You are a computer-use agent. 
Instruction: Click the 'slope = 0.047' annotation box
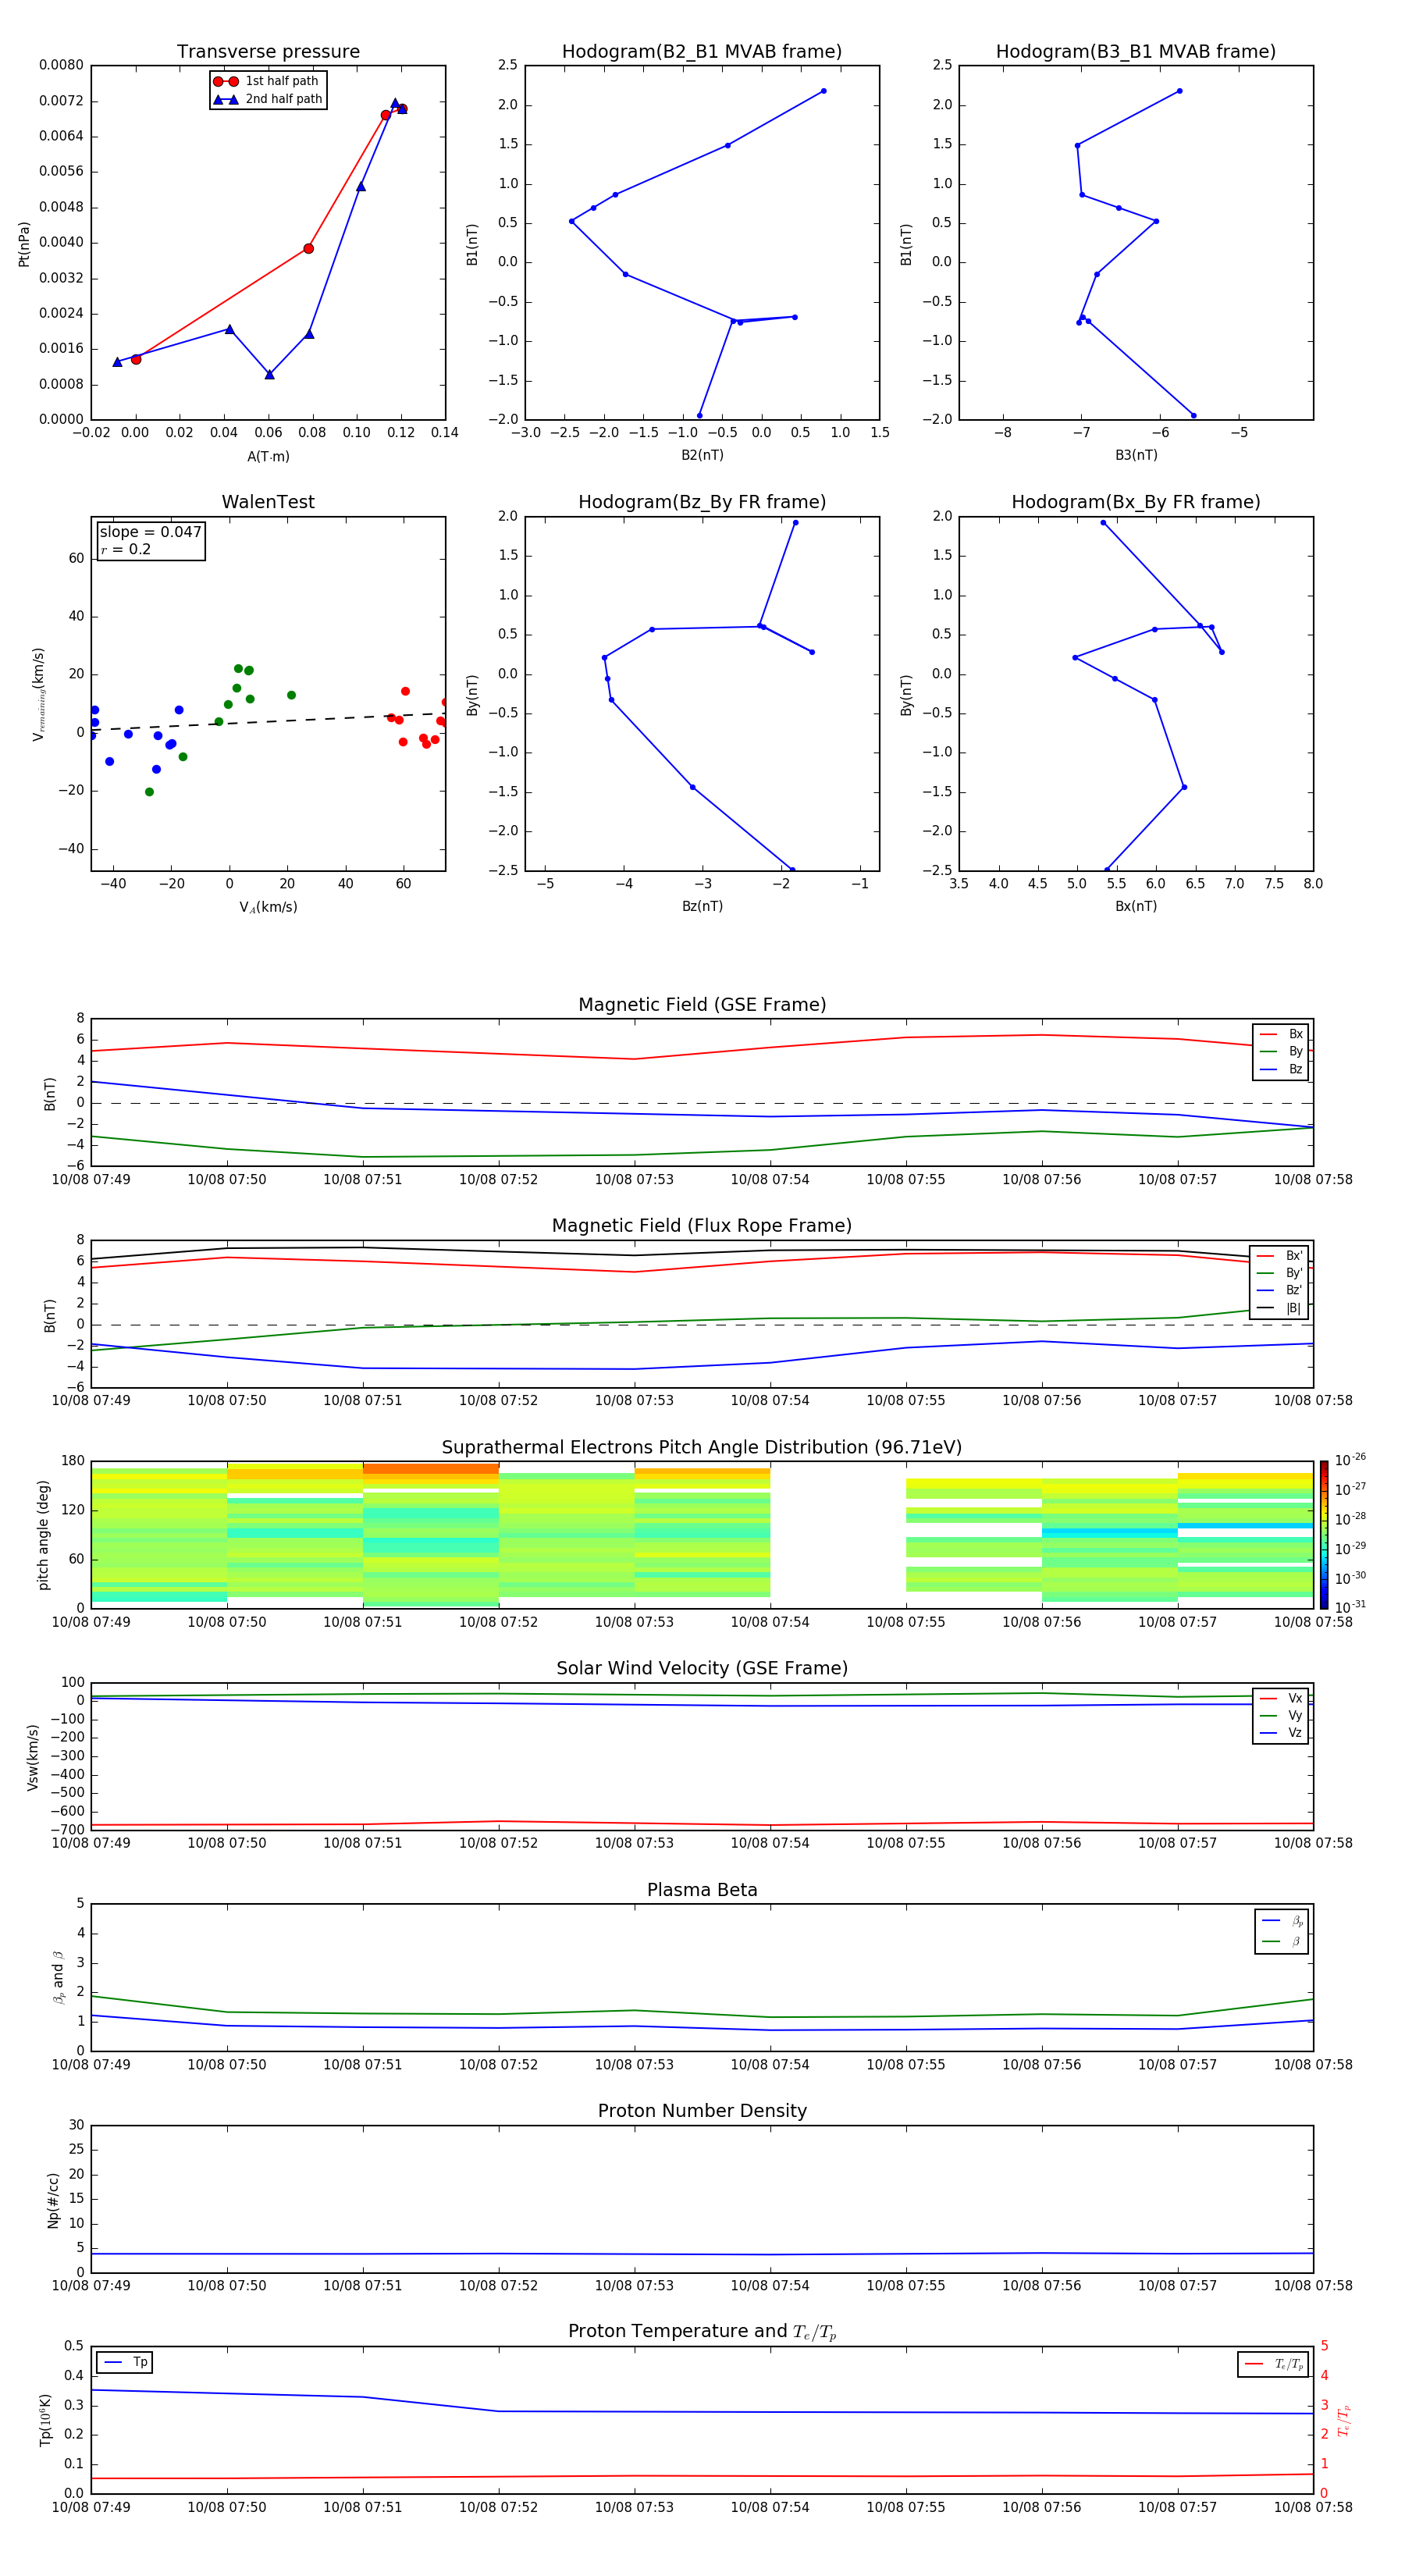[151, 540]
